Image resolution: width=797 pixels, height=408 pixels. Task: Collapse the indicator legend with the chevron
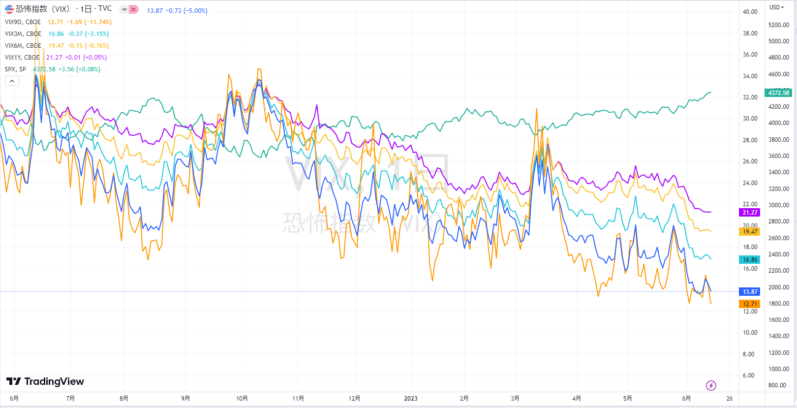click(x=12, y=81)
